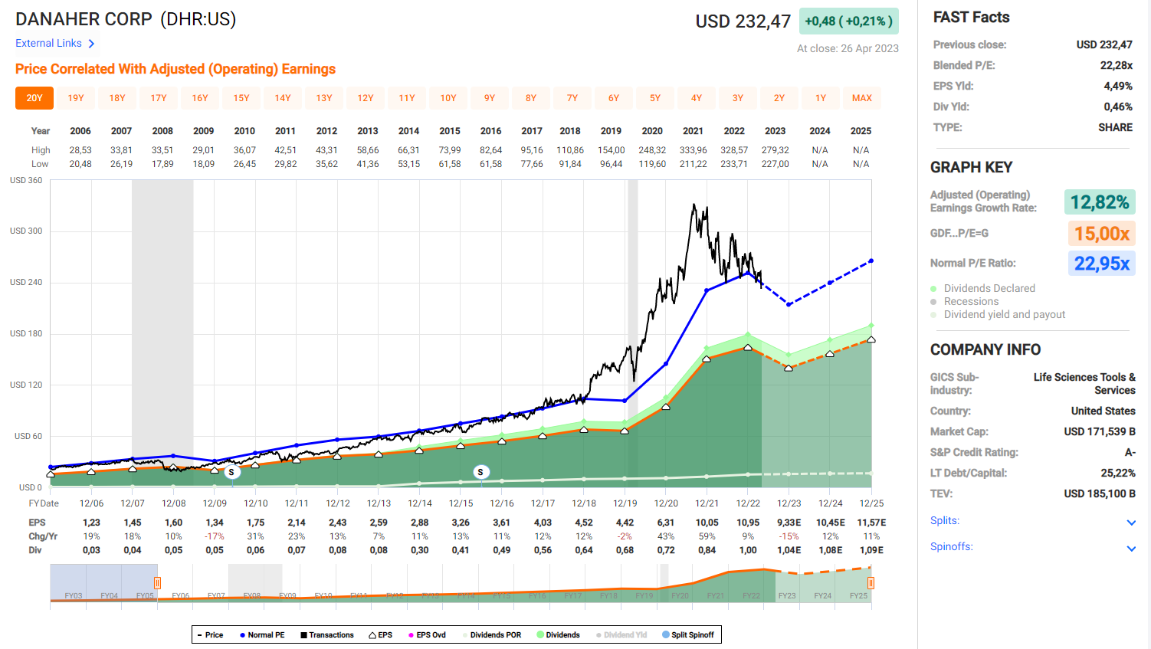This screenshot has width=1151, height=649.
Task: Click the TEV value USD 185,100 B
Action: click(x=1100, y=493)
